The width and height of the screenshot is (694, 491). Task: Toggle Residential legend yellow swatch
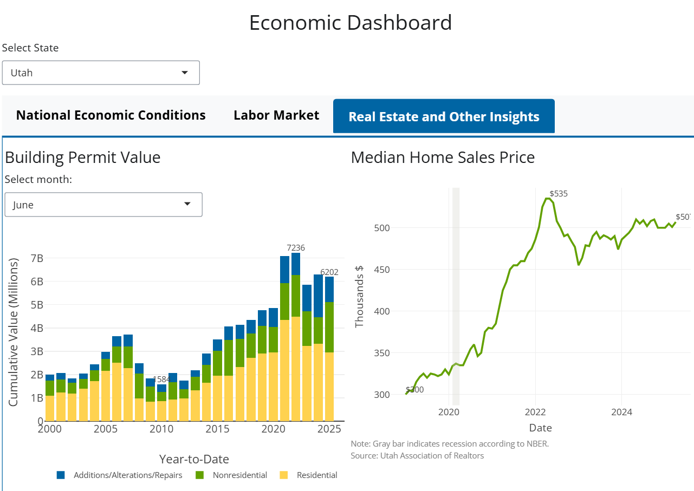(x=284, y=475)
